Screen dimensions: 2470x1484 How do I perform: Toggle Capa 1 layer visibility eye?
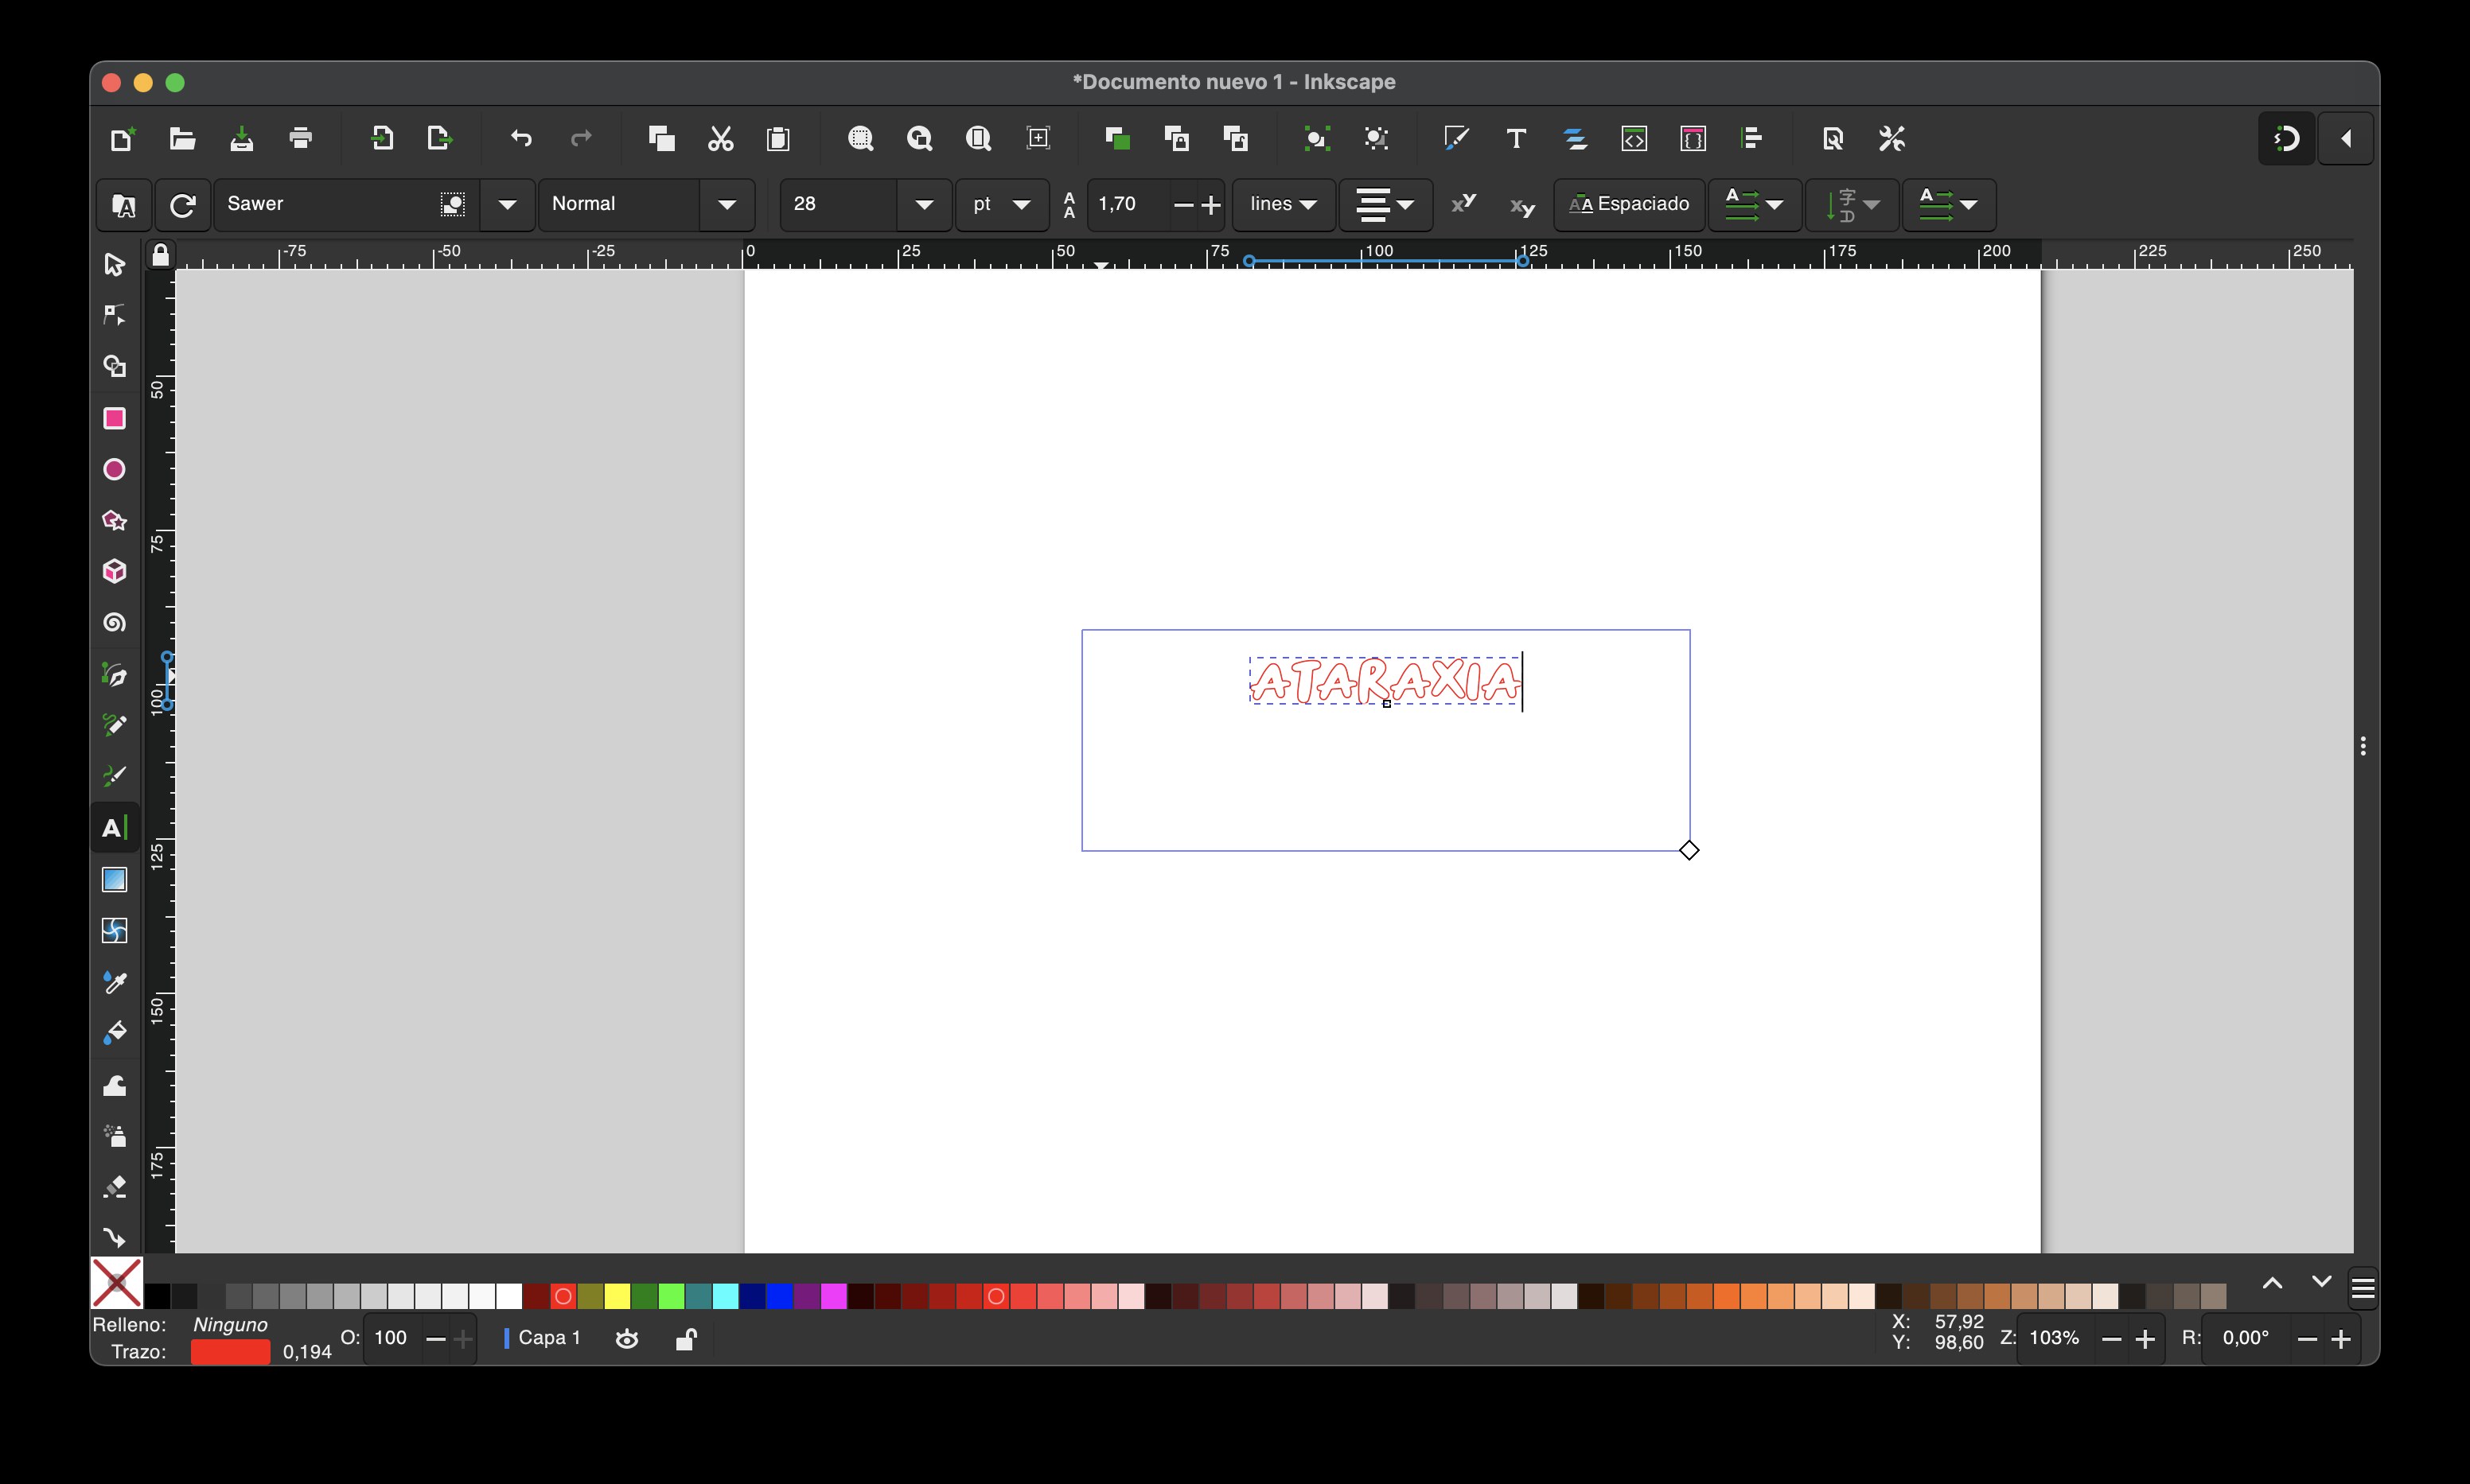(x=627, y=1338)
